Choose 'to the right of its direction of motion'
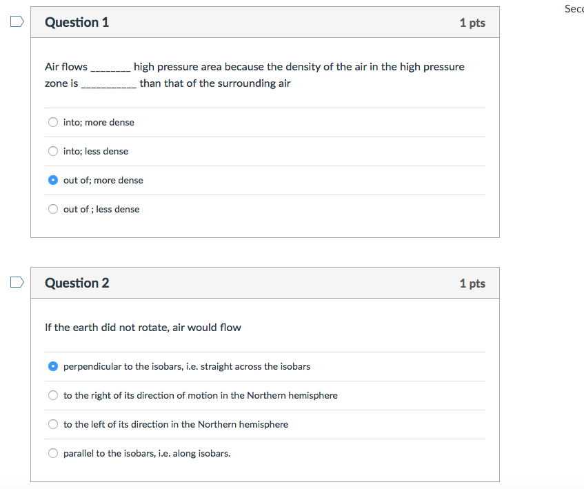 [53, 395]
